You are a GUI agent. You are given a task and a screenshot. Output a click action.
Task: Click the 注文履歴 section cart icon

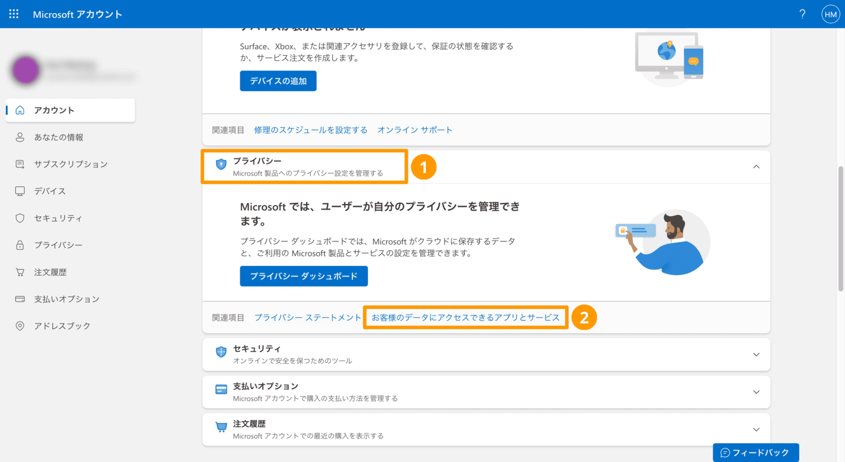click(221, 427)
